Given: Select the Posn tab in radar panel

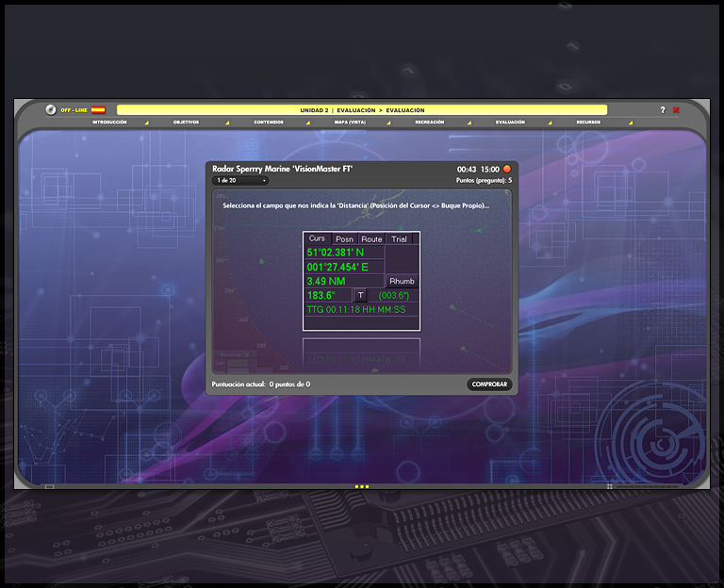Looking at the screenshot, I should 344,239.
